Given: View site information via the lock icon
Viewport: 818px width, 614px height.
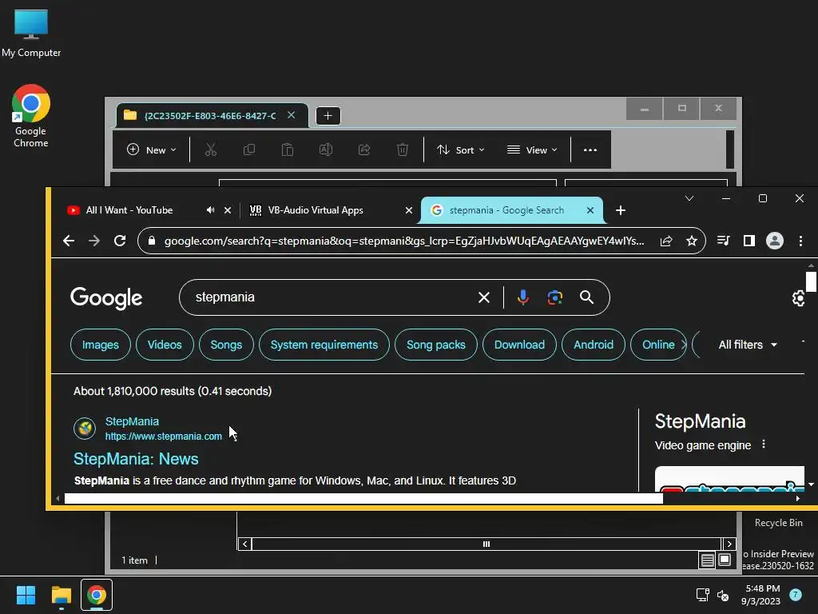Looking at the screenshot, I should (x=152, y=241).
